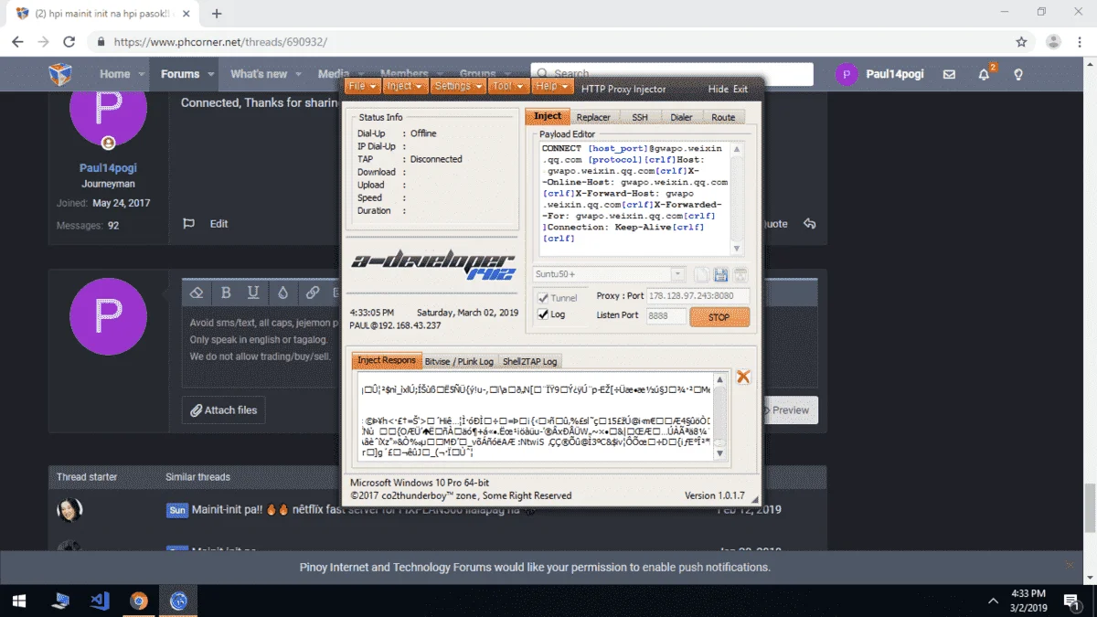The height and width of the screenshot is (617, 1097).
Task: Toggle the Tunnel checkbox
Action: click(x=543, y=298)
